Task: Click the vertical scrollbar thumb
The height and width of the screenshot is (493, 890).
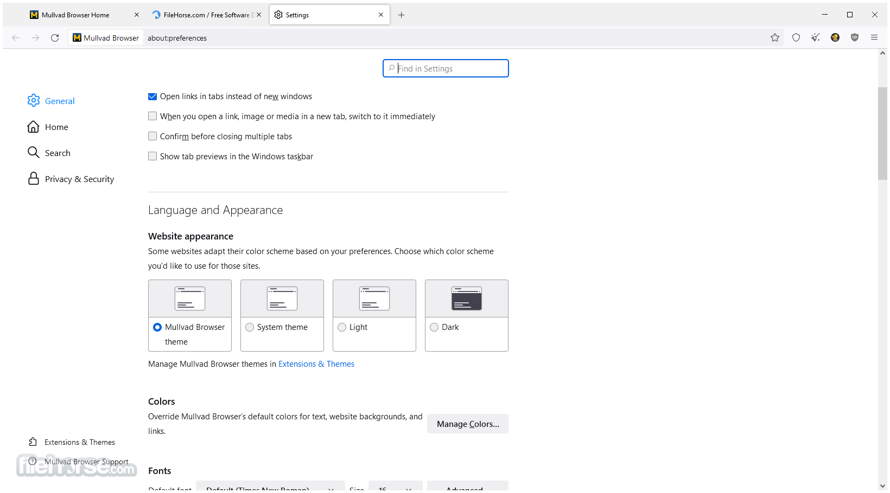Action: click(883, 133)
